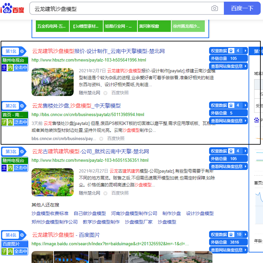Click the 泛击中 badge under 第2名
Screen dimensions: 263x263
[21, 122]
